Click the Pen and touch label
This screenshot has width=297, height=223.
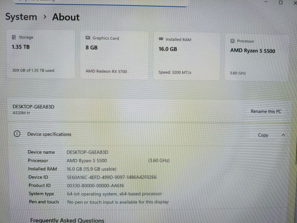point(44,202)
